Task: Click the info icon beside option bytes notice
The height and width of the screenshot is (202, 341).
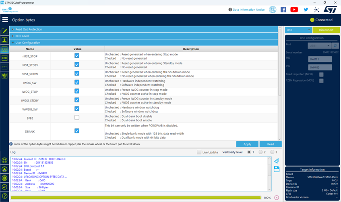Action: click(11, 144)
